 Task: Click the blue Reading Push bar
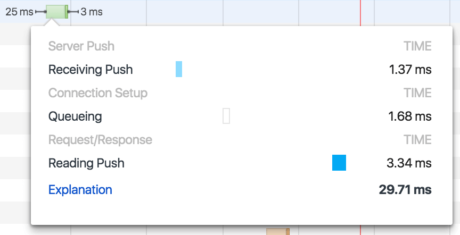click(x=339, y=163)
